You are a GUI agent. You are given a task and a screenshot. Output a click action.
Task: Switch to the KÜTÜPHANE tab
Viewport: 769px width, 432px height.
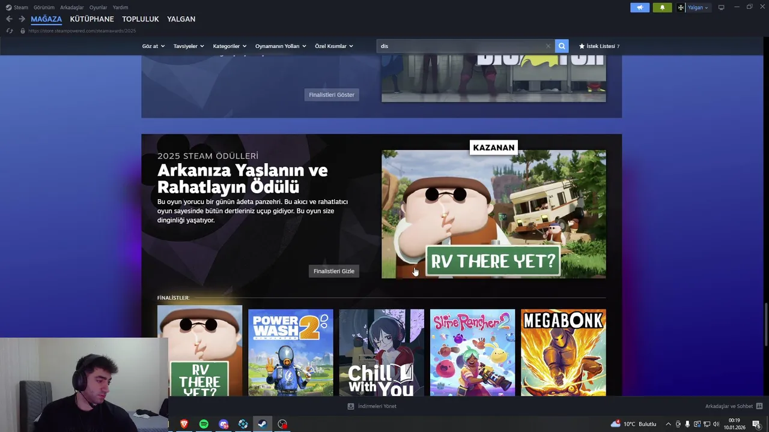pos(92,19)
